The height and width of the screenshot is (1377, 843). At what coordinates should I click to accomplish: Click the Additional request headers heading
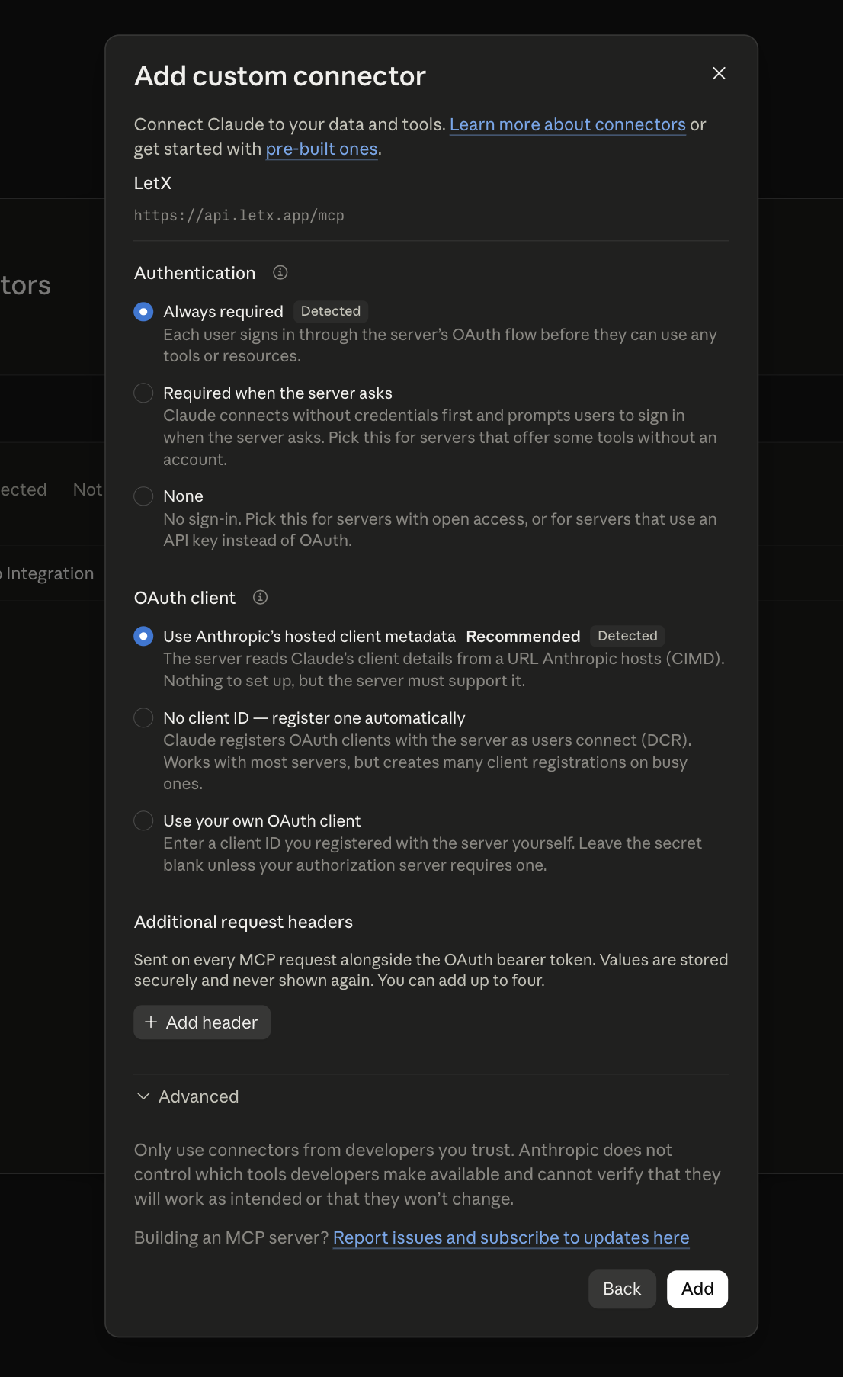(x=243, y=922)
